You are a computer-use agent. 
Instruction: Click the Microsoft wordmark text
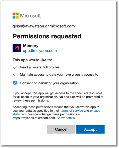pos(30,16)
